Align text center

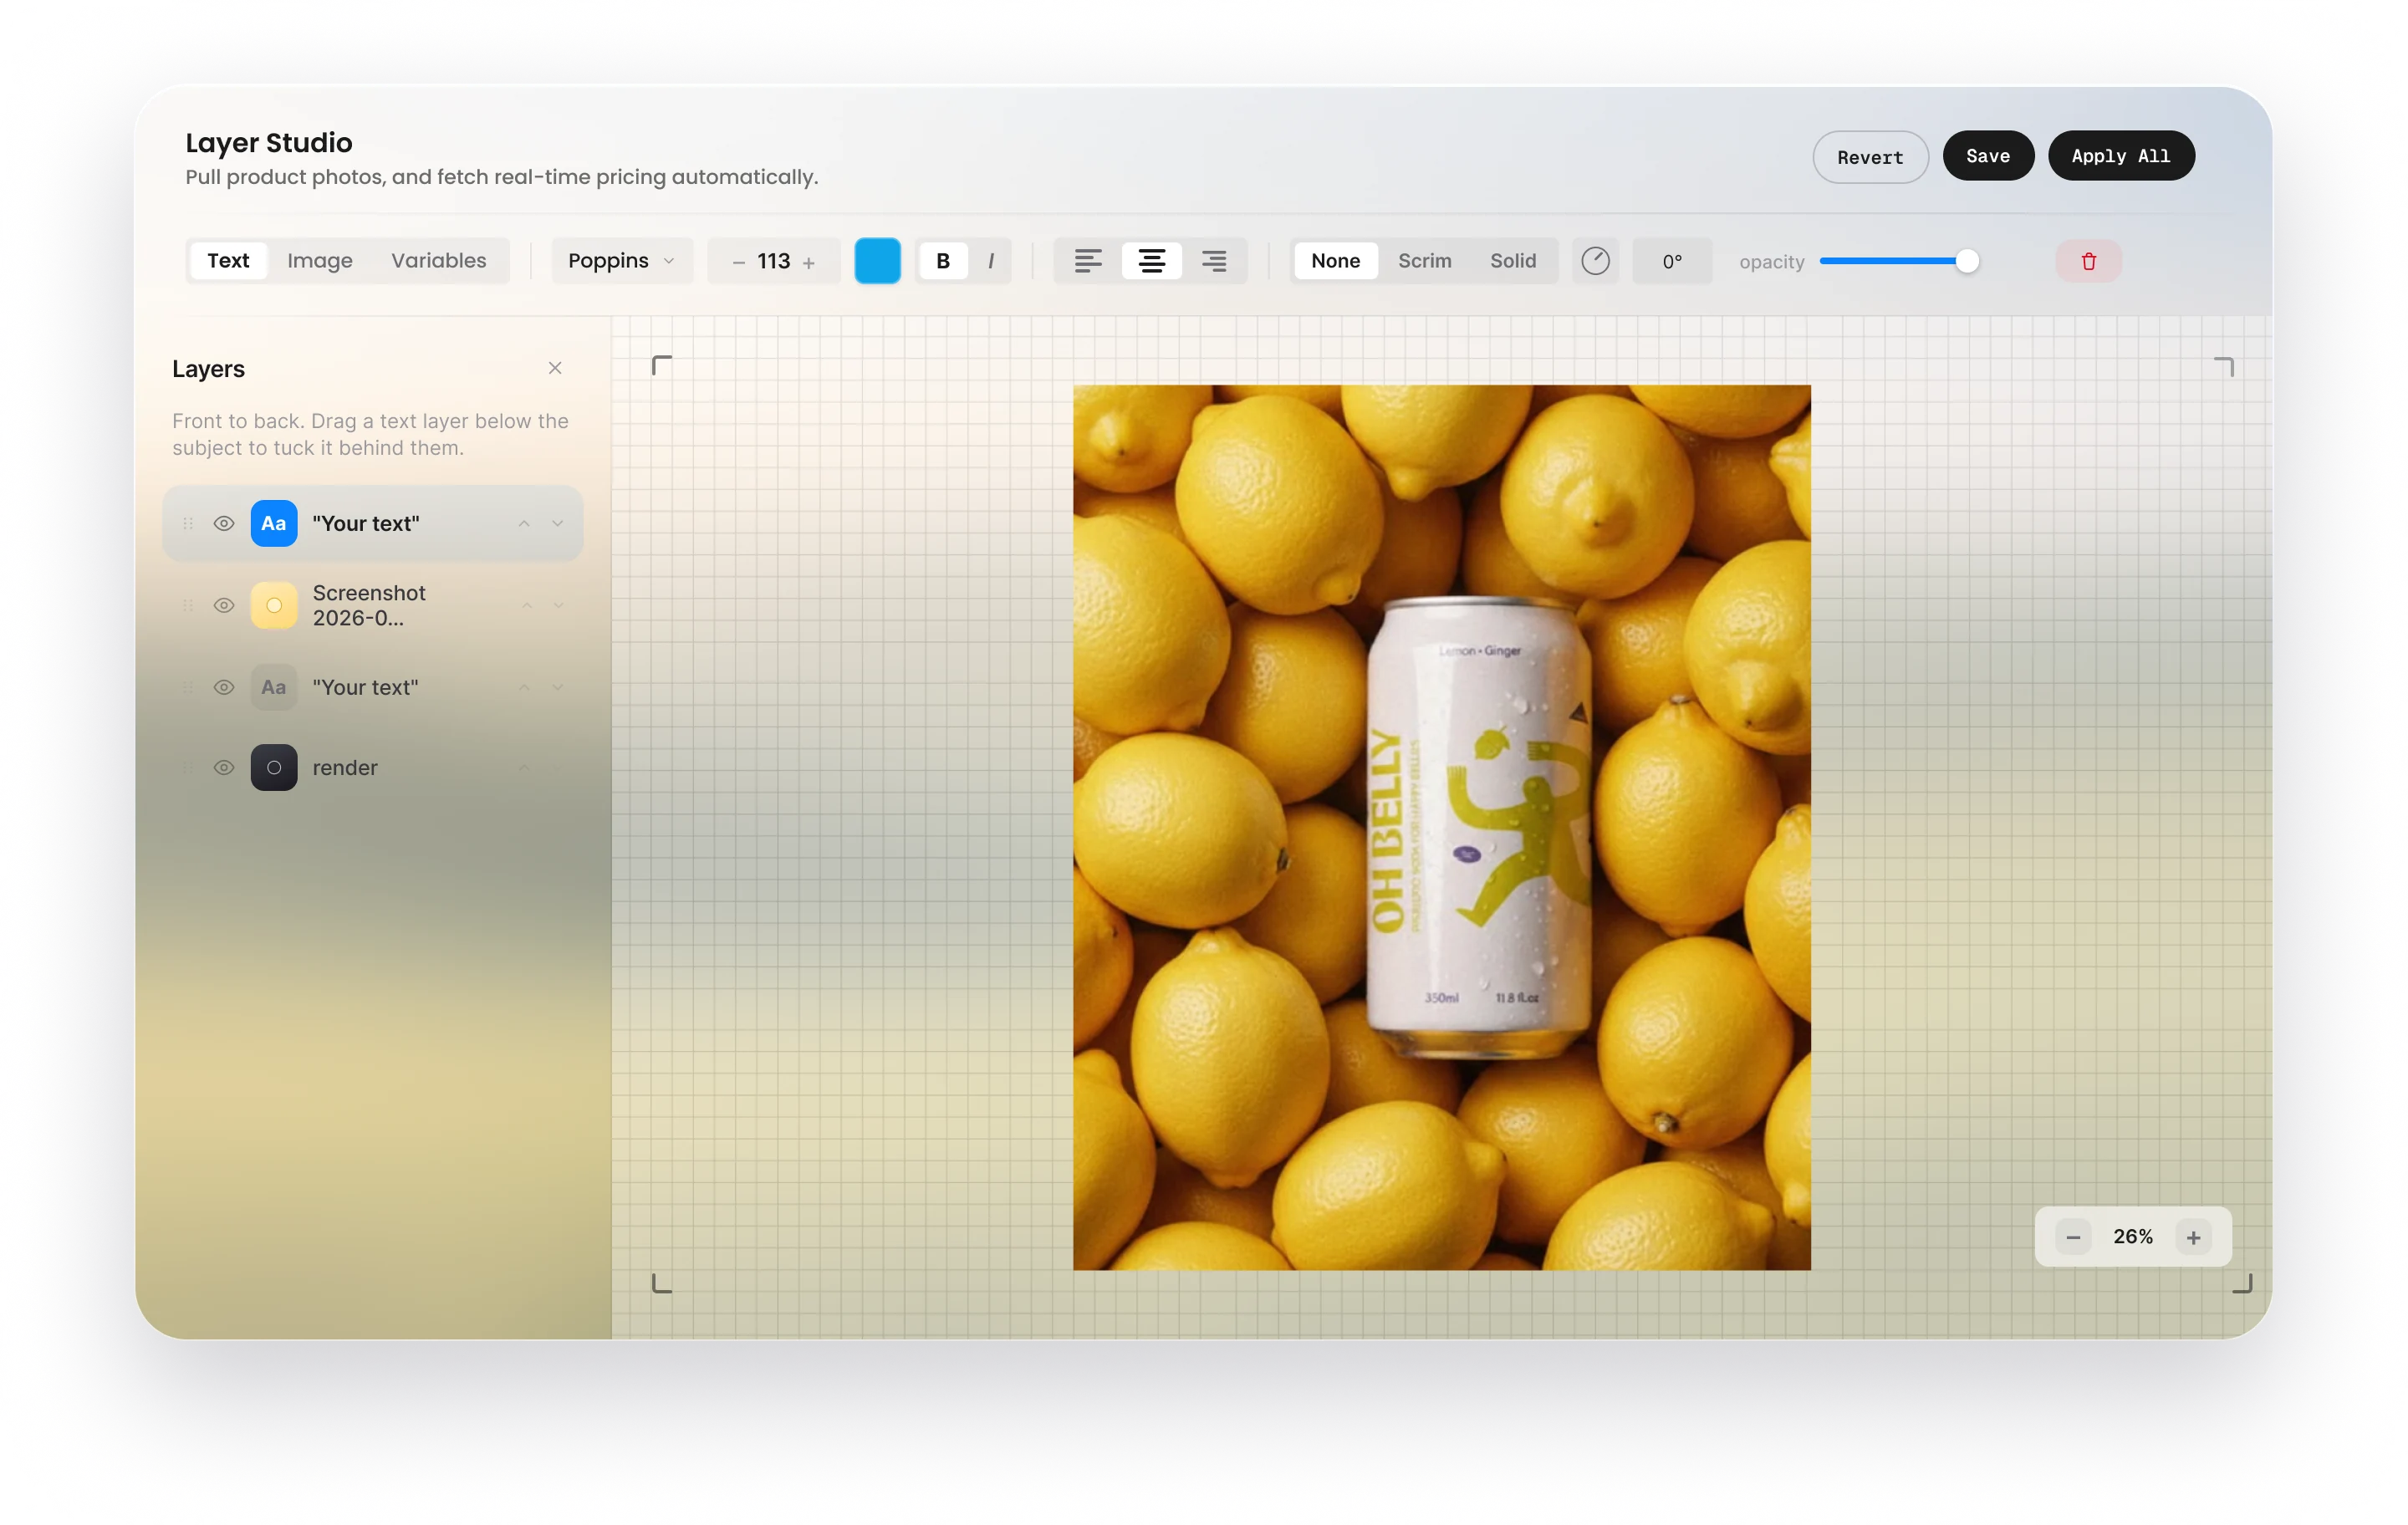[x=1151, y=261]
